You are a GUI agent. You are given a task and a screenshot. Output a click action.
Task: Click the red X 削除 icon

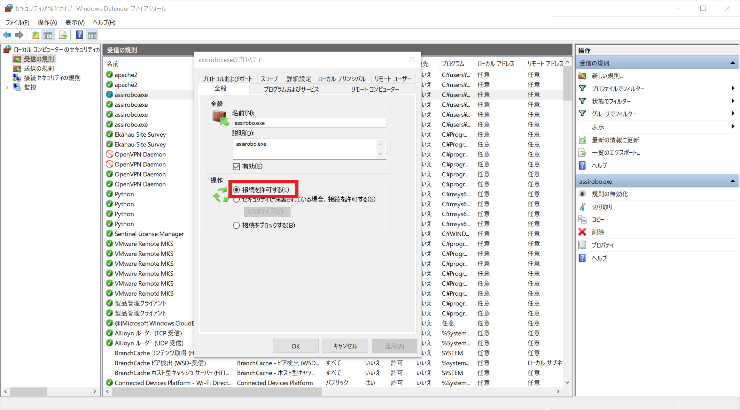pos(582,232)
